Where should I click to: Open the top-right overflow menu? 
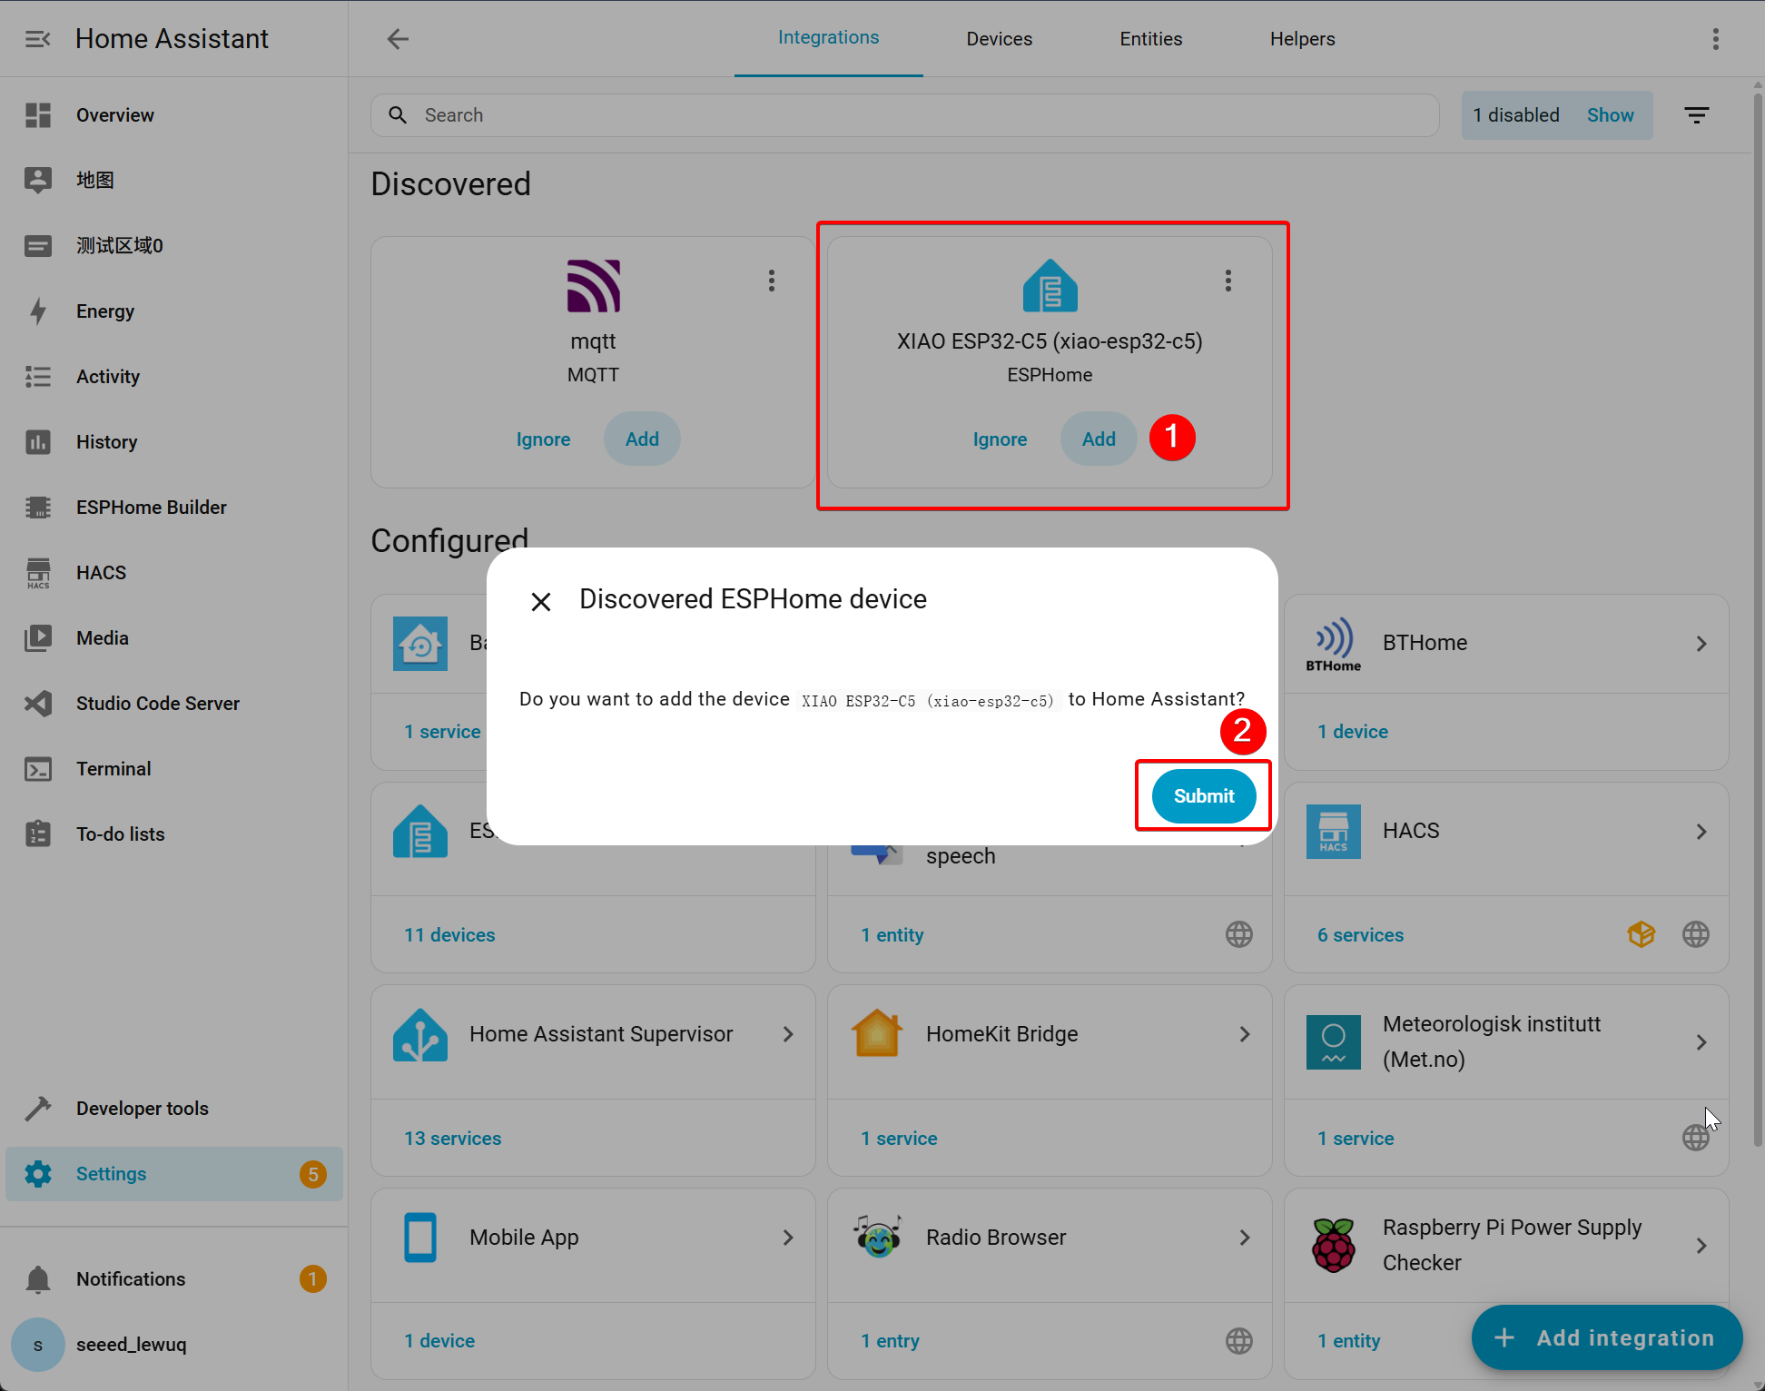(1715, 39)
